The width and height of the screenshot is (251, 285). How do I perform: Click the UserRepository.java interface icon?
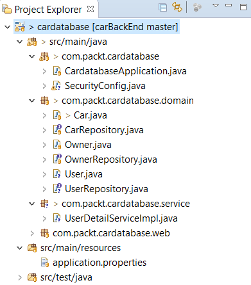57,188
